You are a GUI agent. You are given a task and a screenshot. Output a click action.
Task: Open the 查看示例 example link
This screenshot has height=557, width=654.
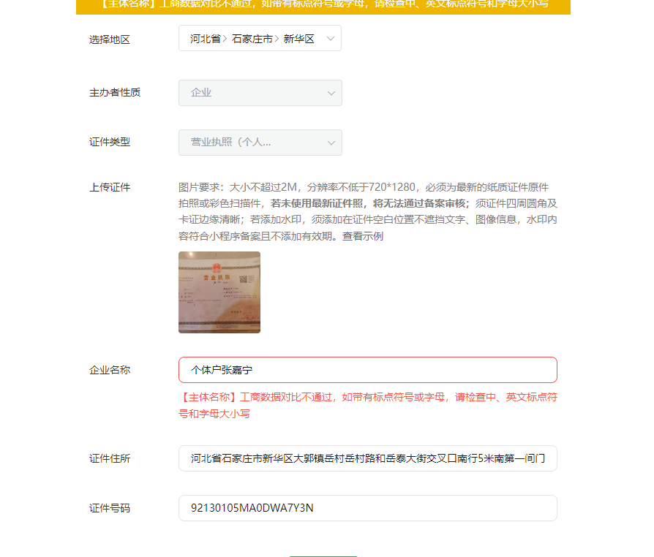(x=362, y=236)
